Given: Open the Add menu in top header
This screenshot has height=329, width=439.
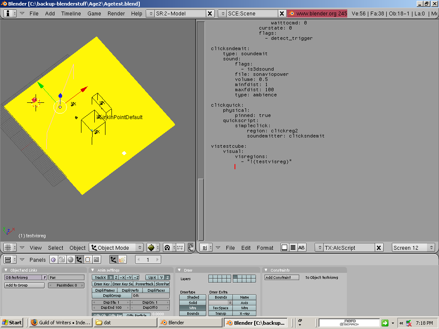Looking at the screenshot, I should 50,13.
